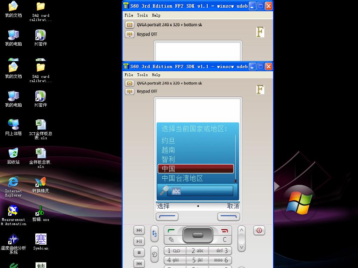Image resolution: width=358 pixels, height=268 pixels.
Task: Open Tools menu in back emulator window
Action: pos(143,15)
